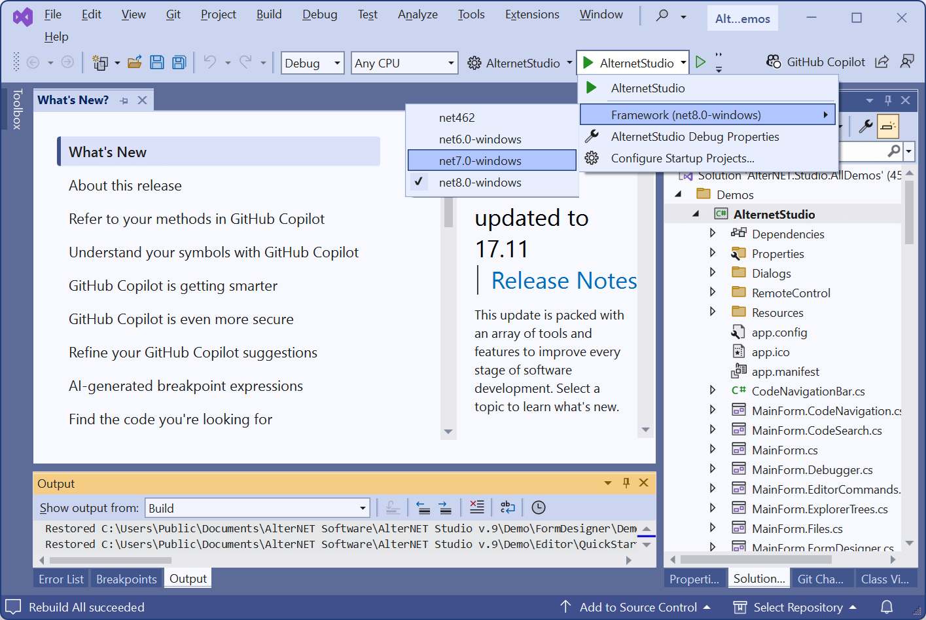Open Solution Explorer properties wrench icon

(x=866, y=126)
